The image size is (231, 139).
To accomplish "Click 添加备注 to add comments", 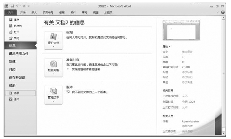I will coord(187,82).
